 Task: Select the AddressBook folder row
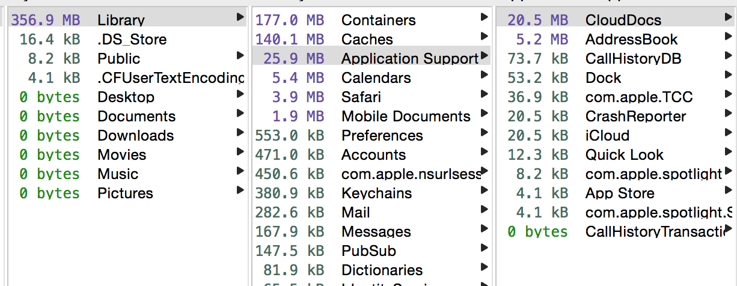point(616,40)
